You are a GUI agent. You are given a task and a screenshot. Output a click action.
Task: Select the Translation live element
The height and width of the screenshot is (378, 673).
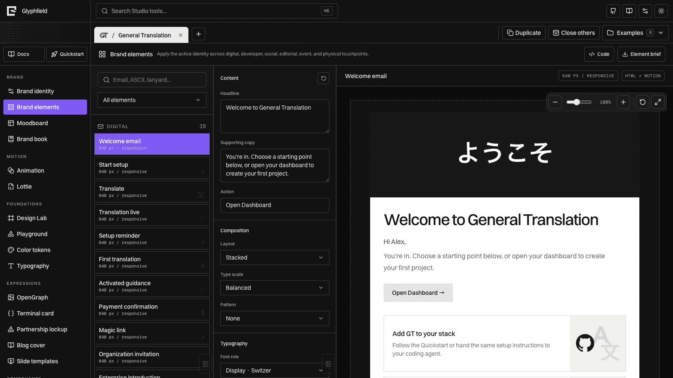[x=152, y=215]
